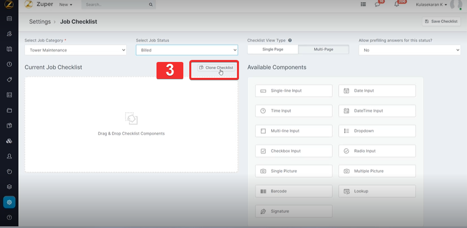Screen dimensions: 467x228
Task: Switch checklist view to Single Page
Action: point(273,50)
